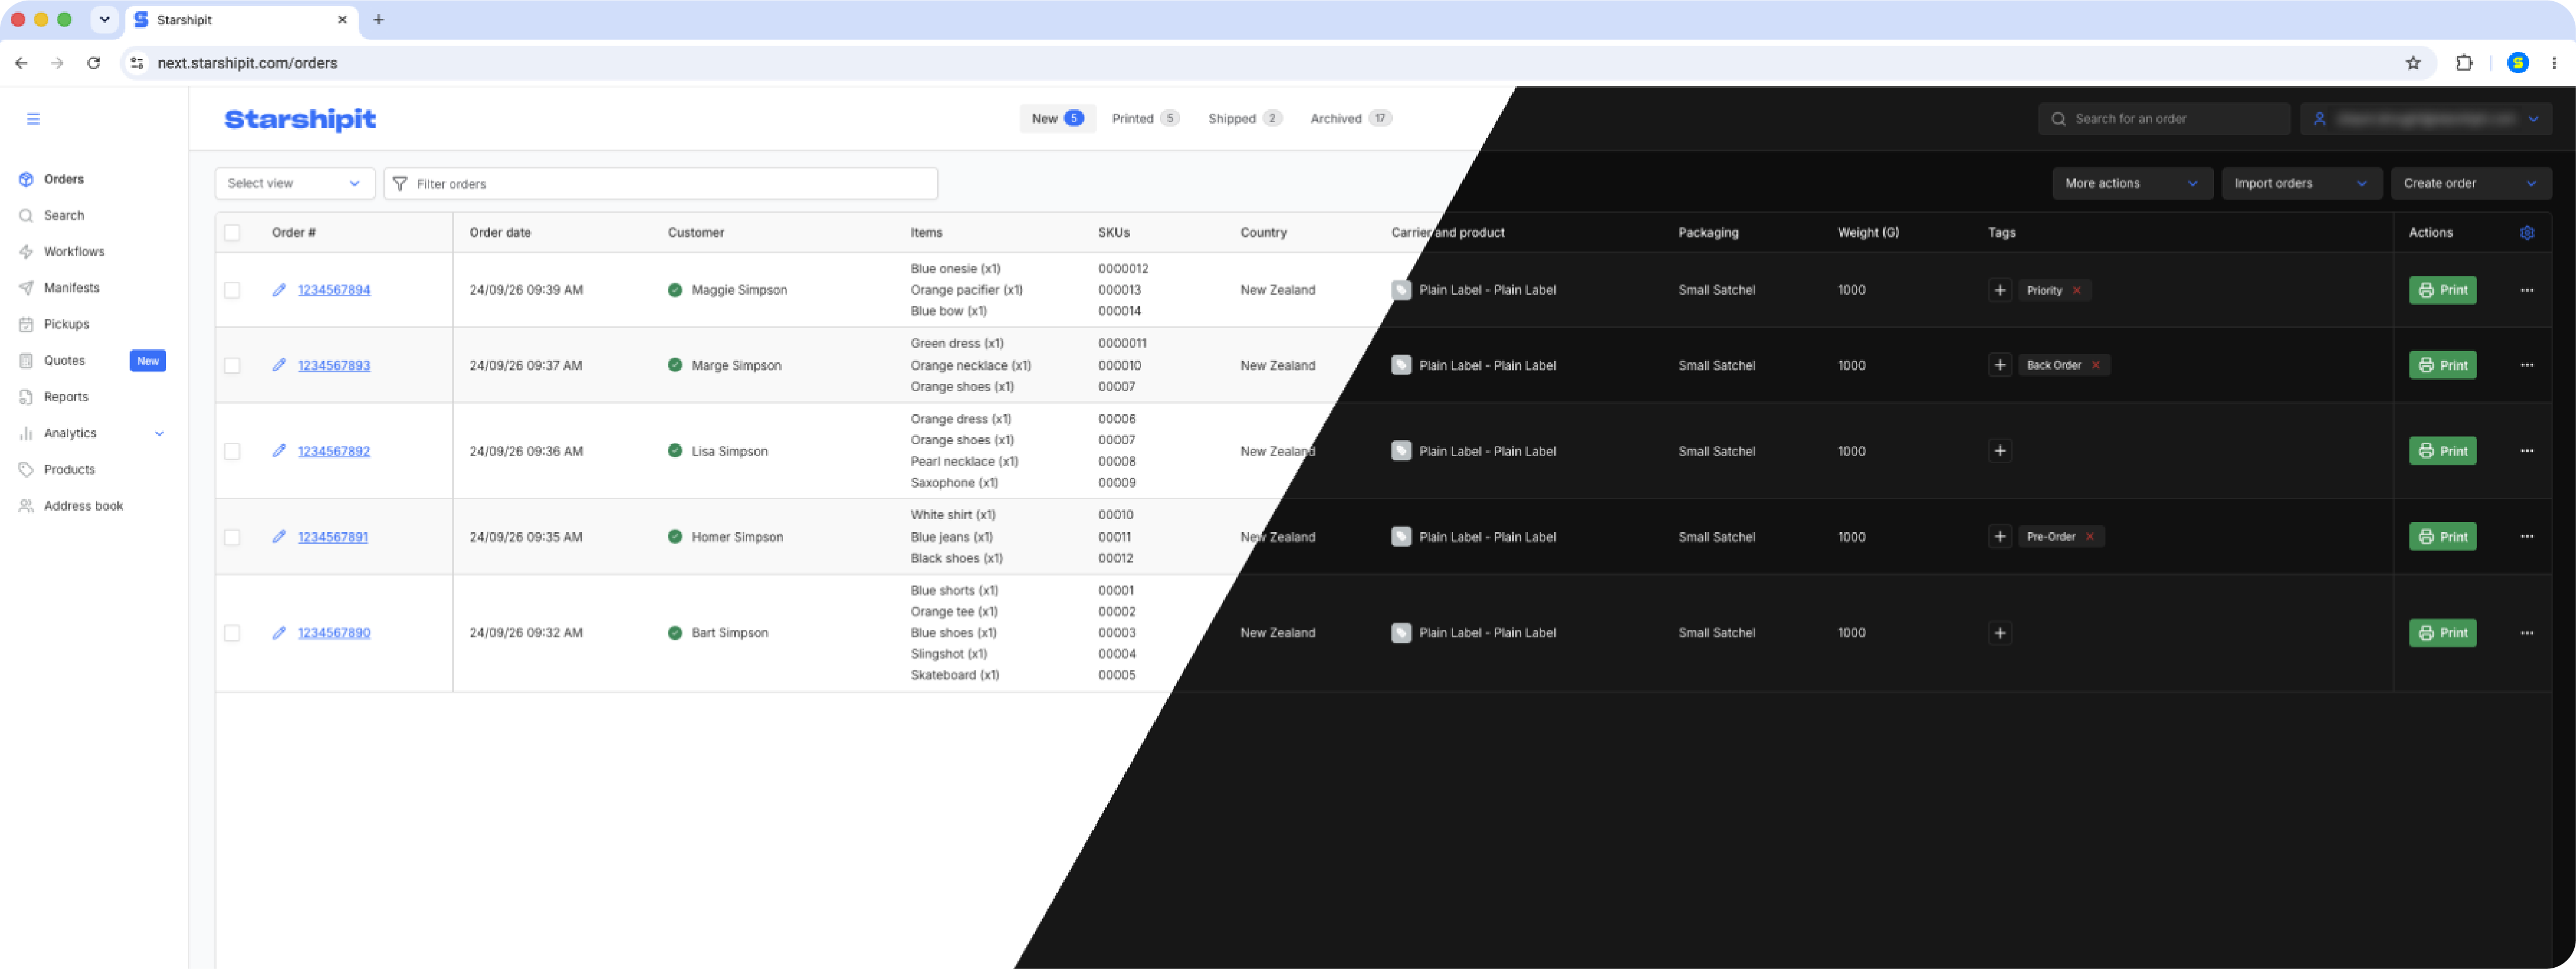Tick the checkbox for order 1234567891
This screenshot has width=2576, height=969.
pos(232,537)
